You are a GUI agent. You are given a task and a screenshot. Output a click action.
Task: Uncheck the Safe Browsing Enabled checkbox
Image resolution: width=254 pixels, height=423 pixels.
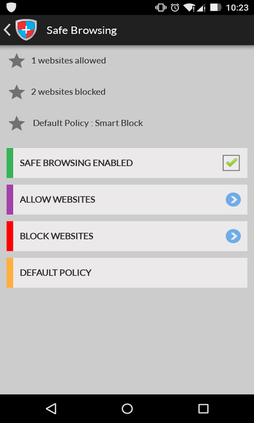click(x=231, y=163)
